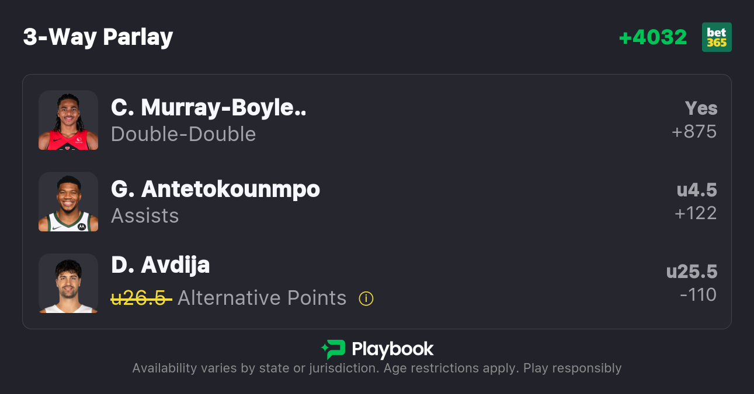The height and width of the screenshot is (394, 754).
Task: Open C. Murray-Boyles player headshot
Action: pos(68,120)
